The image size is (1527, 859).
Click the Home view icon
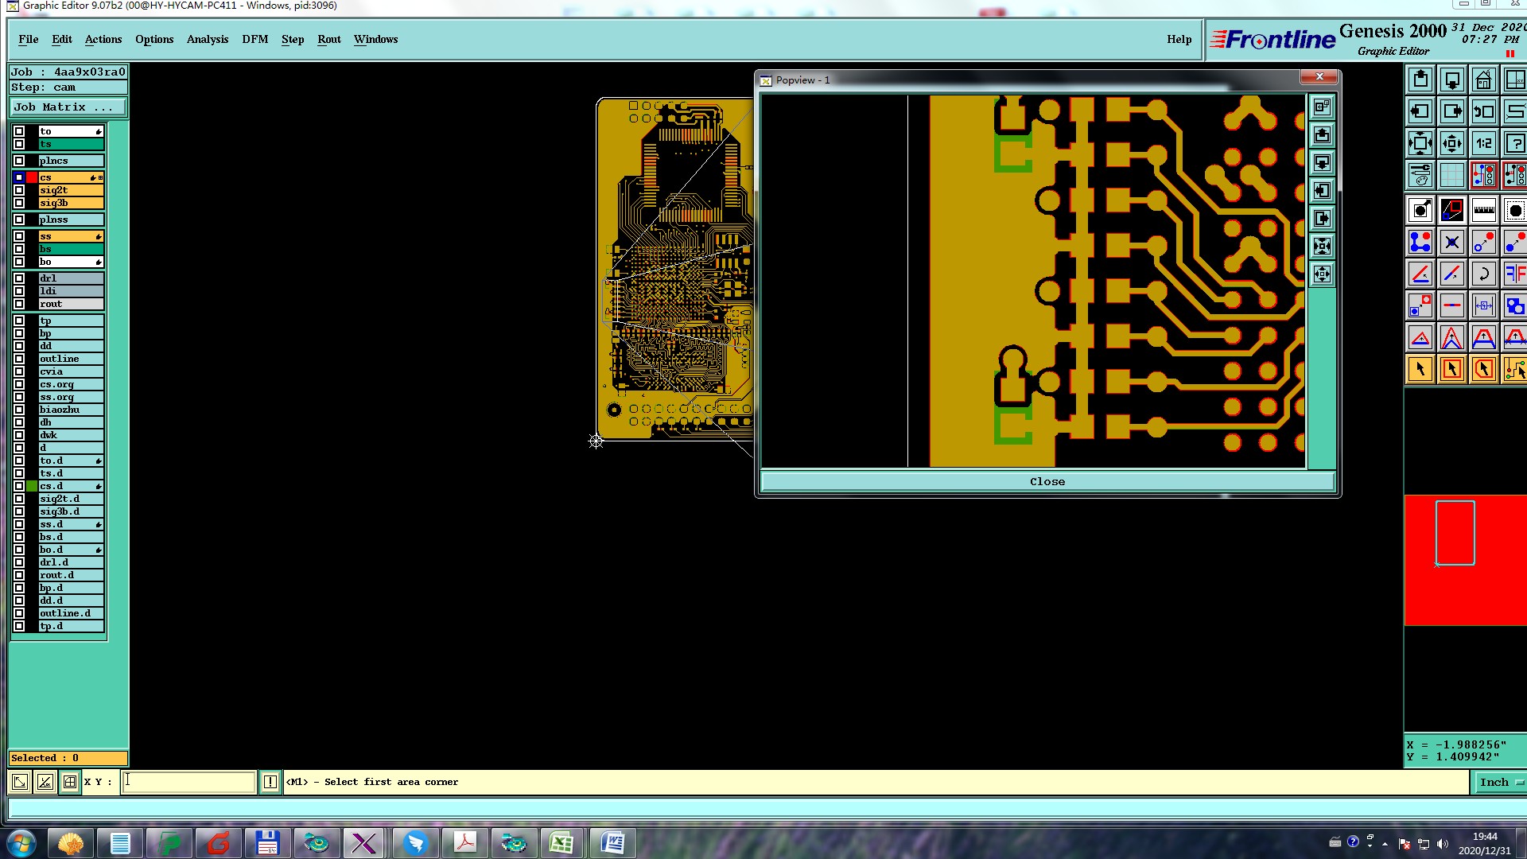(1483, 80)
